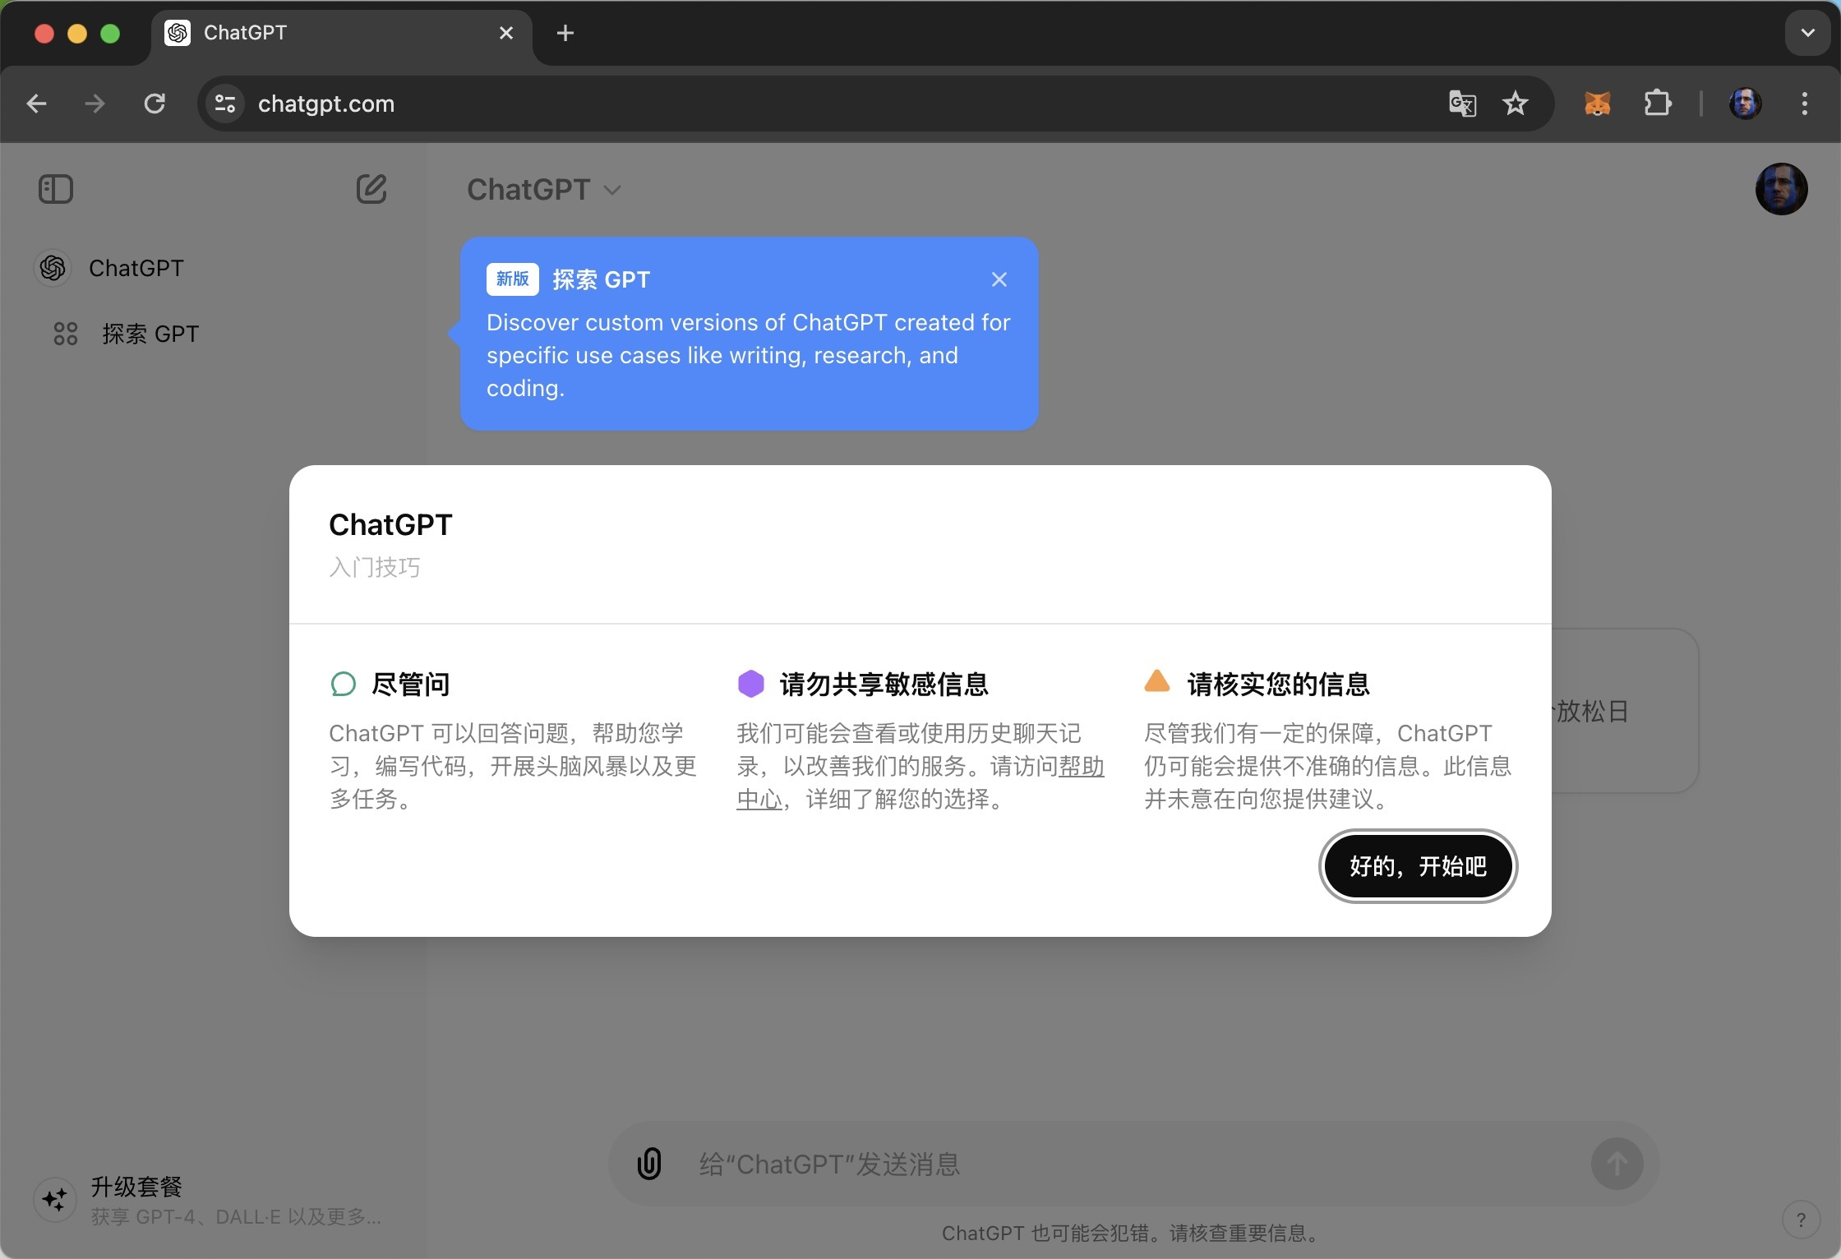This screenshot has height=1259, width=1841.
Task: Click the 升级套餐 upgrade option
Action: click(212, 1200)
